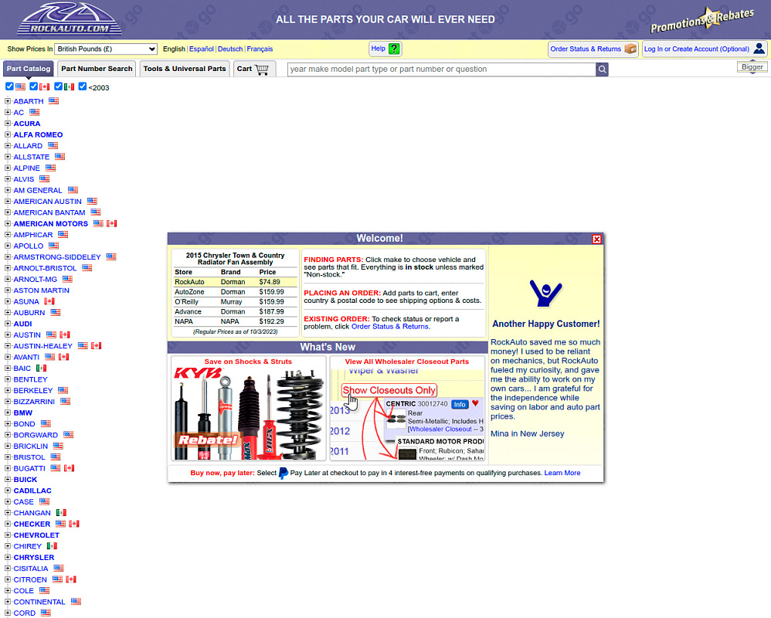Viewport: 771px width, 618px height.
Task: Click the $74.89 RockAuto price cell
Action: pos(270,282)
